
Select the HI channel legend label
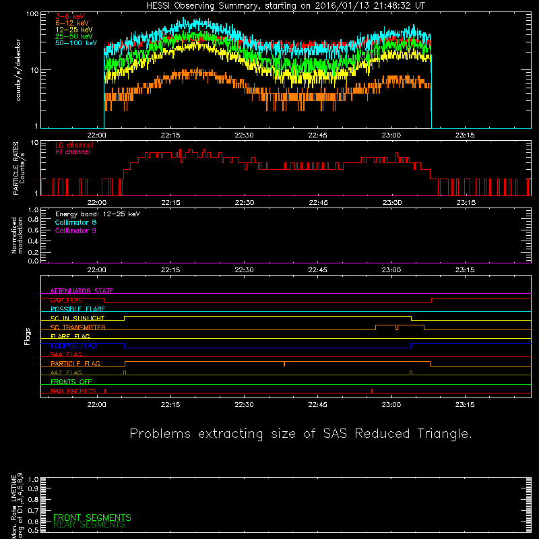73,152
